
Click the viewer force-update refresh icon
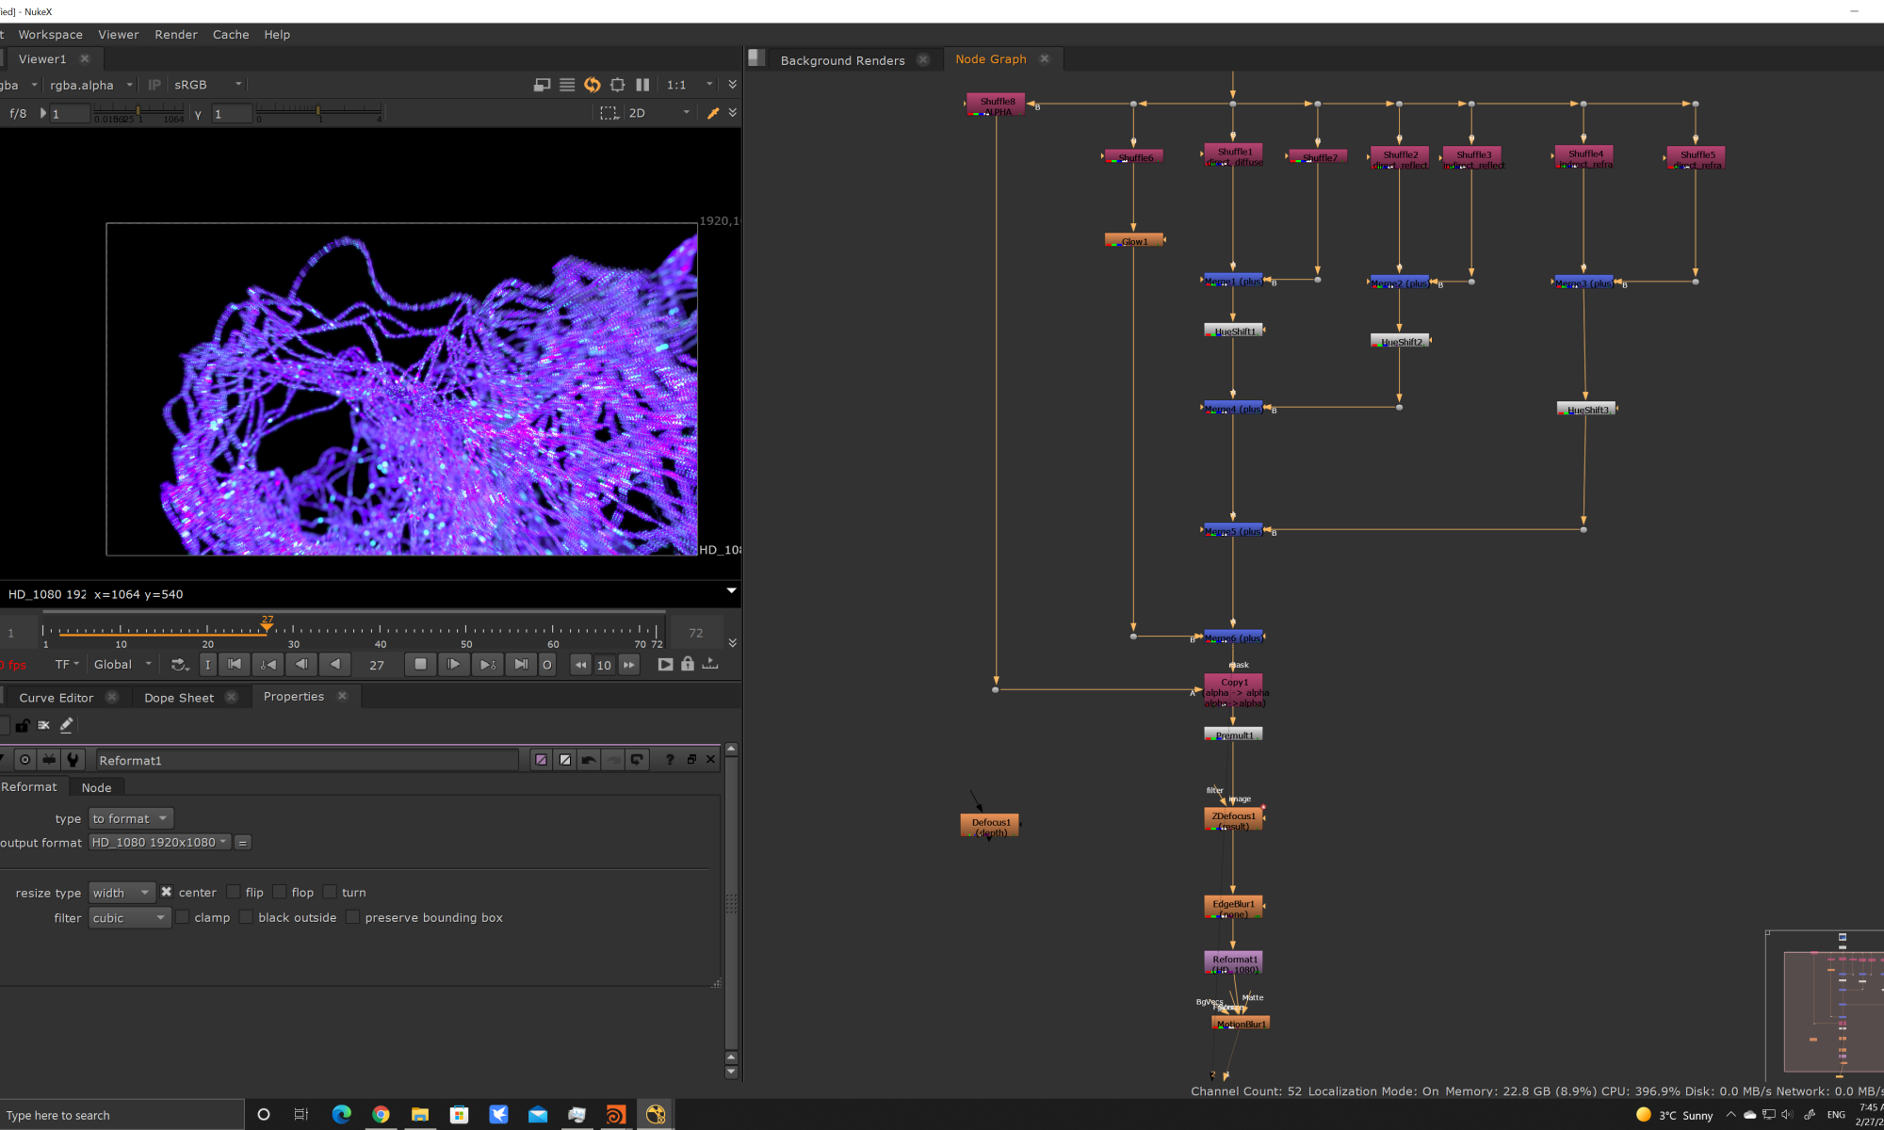(x=592, y=85)
